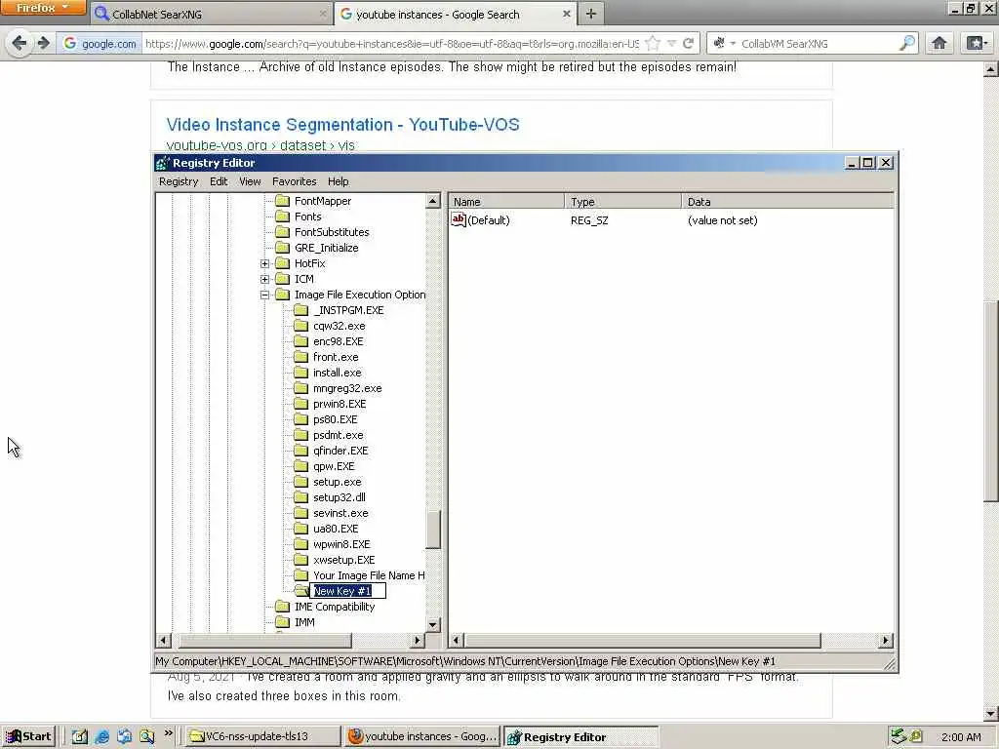Open the Registry menu in Registry Editor
The height and width of the screenshot is (749, 999).
(x=179, y=181)
